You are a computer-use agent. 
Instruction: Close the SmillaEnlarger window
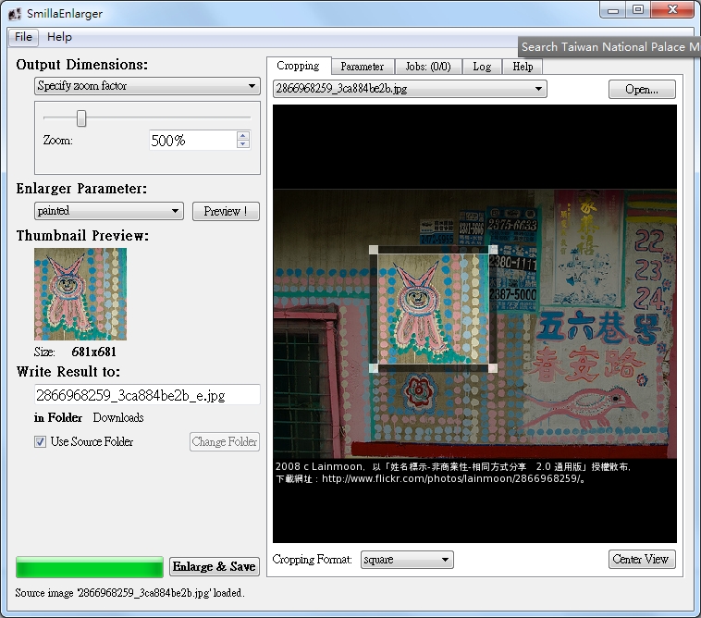tap(672, 10)
